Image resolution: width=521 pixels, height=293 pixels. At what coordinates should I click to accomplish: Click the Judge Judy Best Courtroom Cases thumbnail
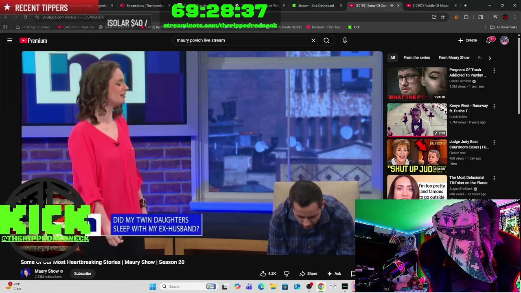(417, 155)
